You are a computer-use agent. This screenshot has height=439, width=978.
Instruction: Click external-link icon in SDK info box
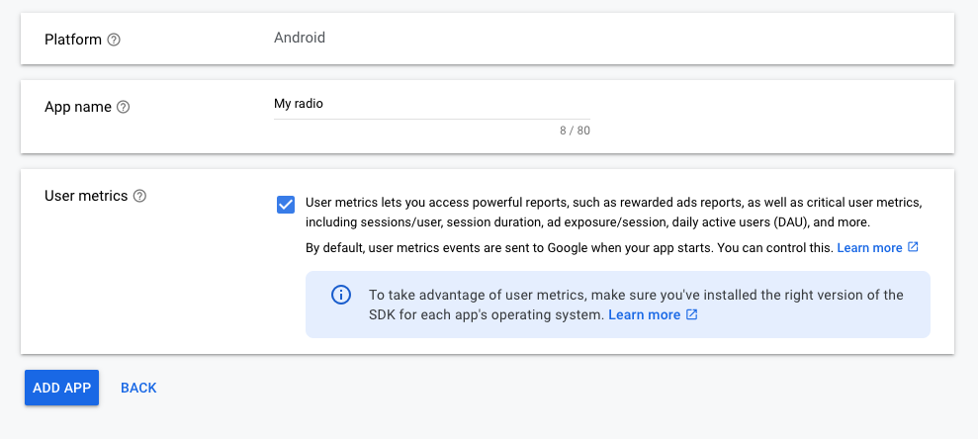[691, 314]
